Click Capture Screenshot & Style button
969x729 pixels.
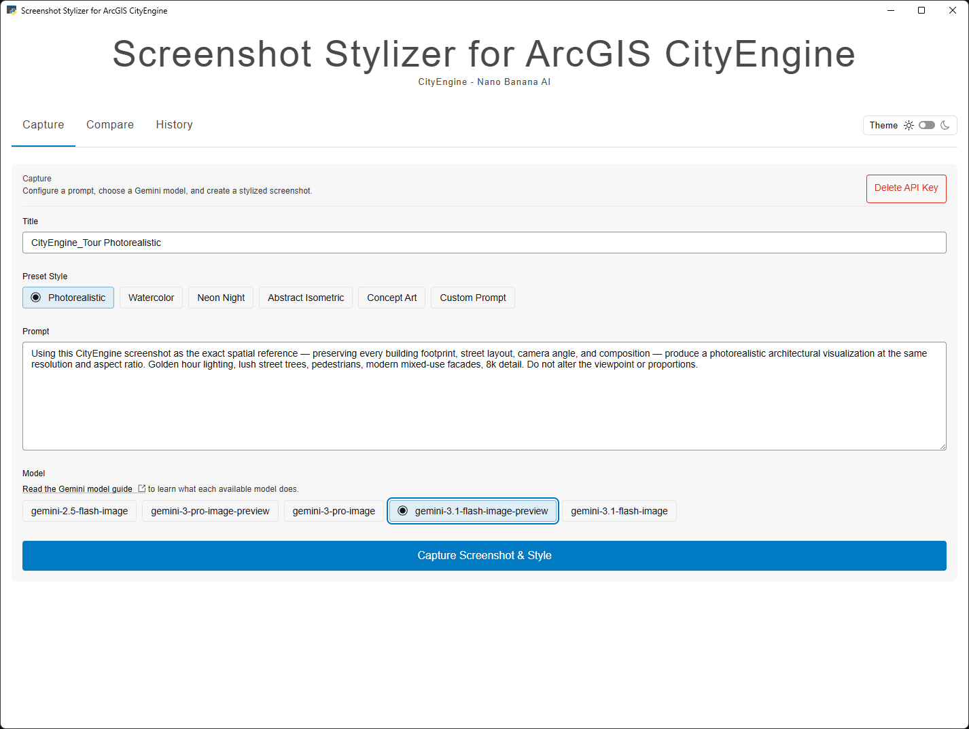click(484, 556)
